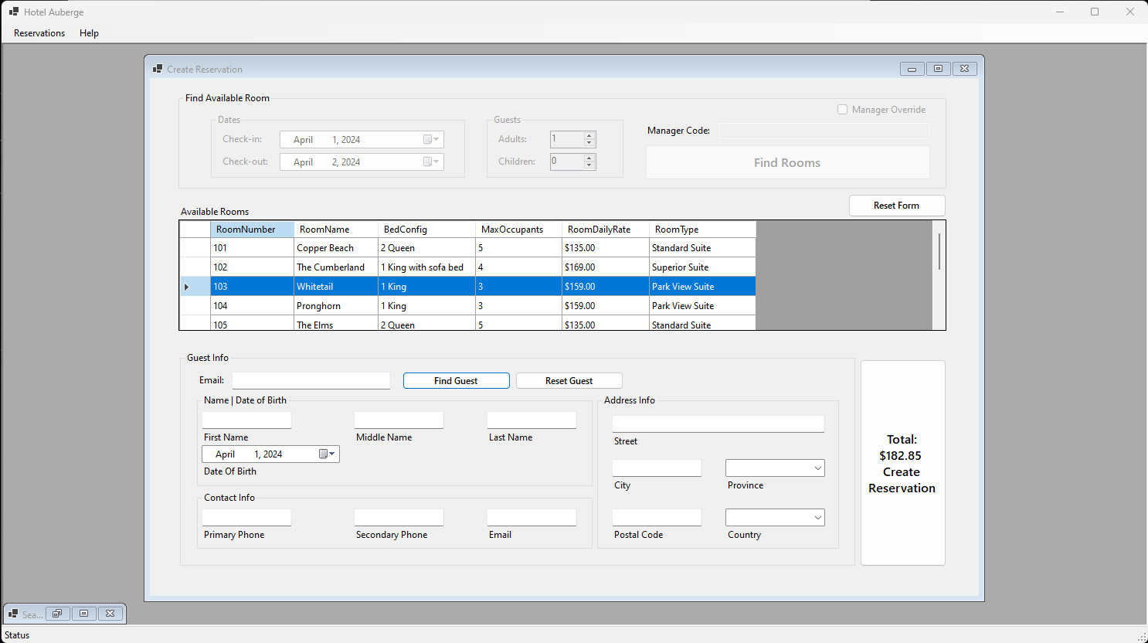This screenshot has width=1148, height=643.
Task: Select the Pronghorn room name cell
Action: point(336,306)
